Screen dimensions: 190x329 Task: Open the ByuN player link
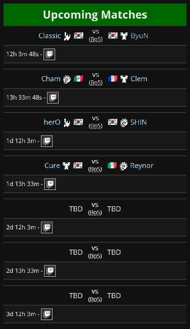pyautogui.click(x=139, y=36)
